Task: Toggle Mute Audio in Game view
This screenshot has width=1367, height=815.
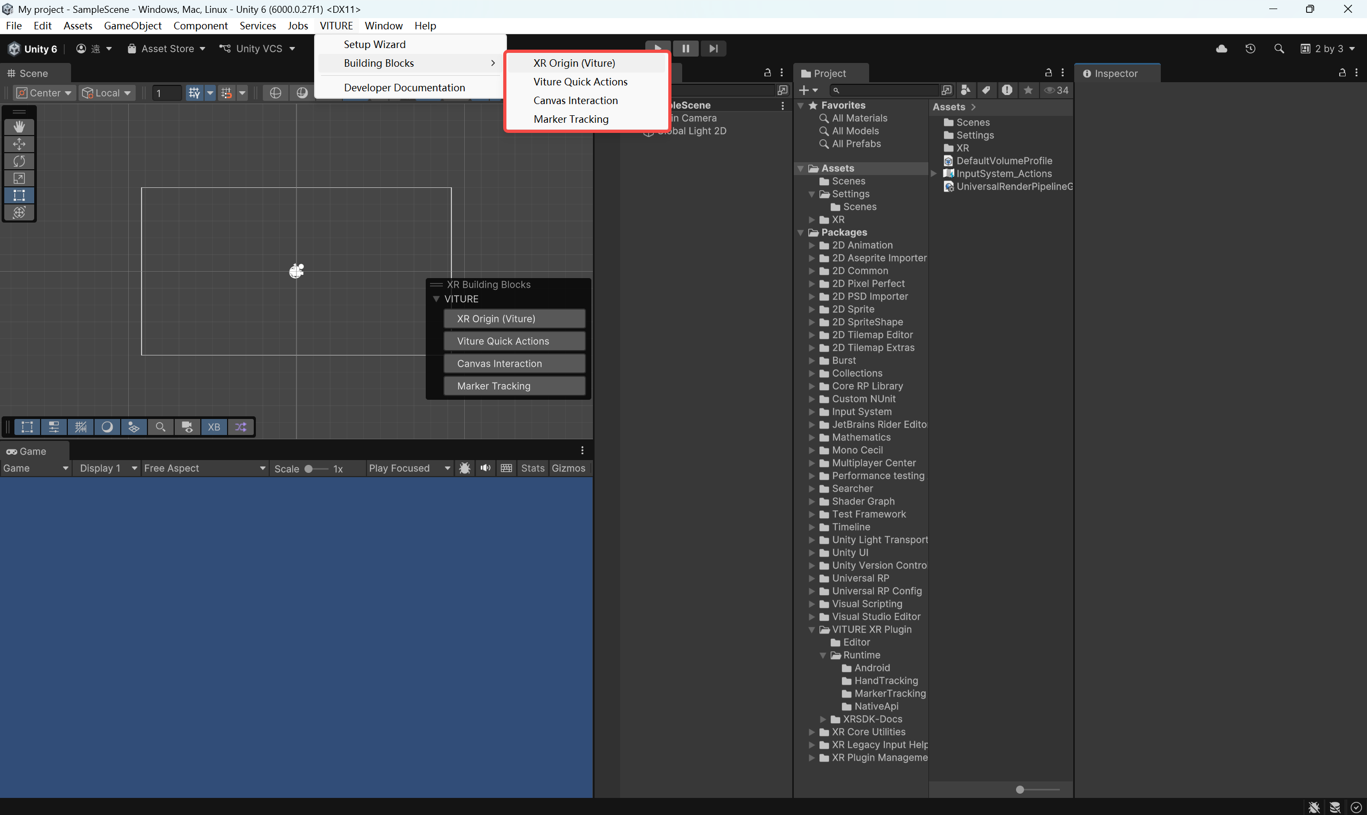Action: 486,468
